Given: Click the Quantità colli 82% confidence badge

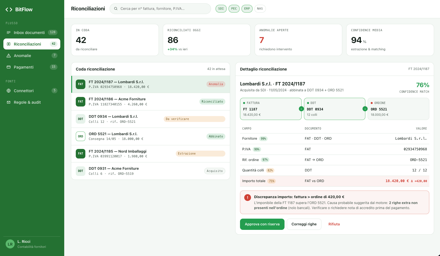Looking at the screenshot, I should tap(270, 171).
